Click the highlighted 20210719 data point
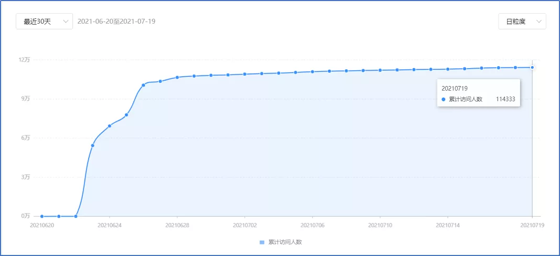The width and height of the screenshot is (560, 256). [532, 67]
